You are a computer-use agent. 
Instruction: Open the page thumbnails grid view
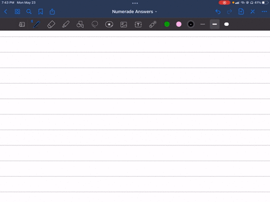17,12
